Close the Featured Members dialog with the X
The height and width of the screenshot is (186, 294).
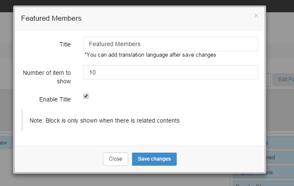pyautogui.click(x=256, y=16)
